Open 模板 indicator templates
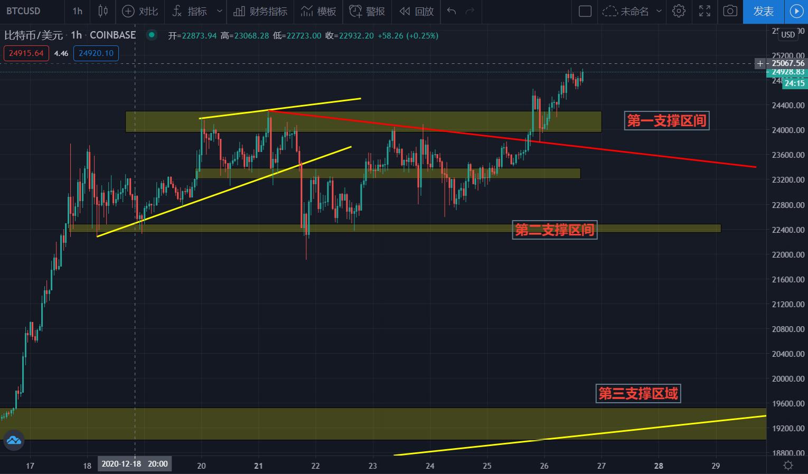This screenshot has height=474, width=808. coord(318,11)
